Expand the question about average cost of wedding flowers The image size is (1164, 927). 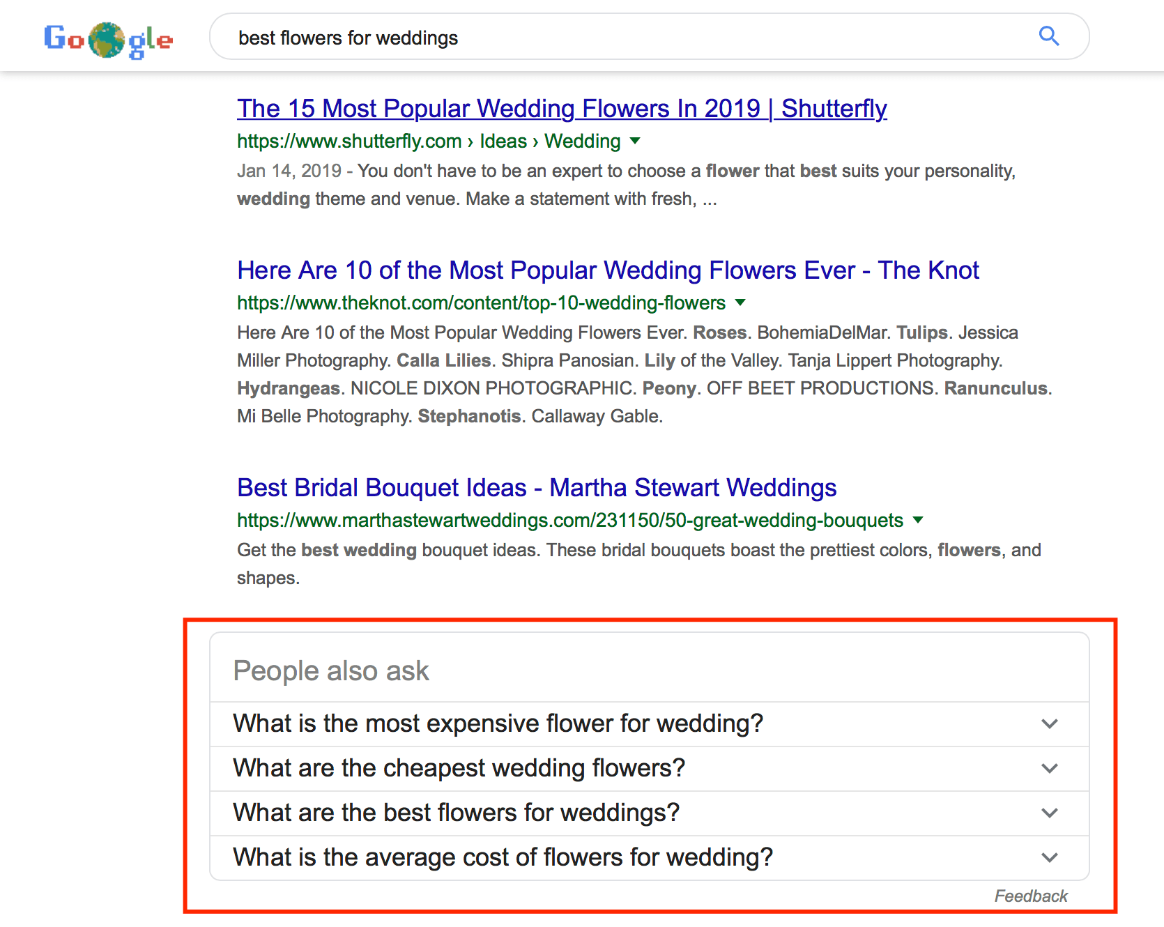[x=649, y=858]
